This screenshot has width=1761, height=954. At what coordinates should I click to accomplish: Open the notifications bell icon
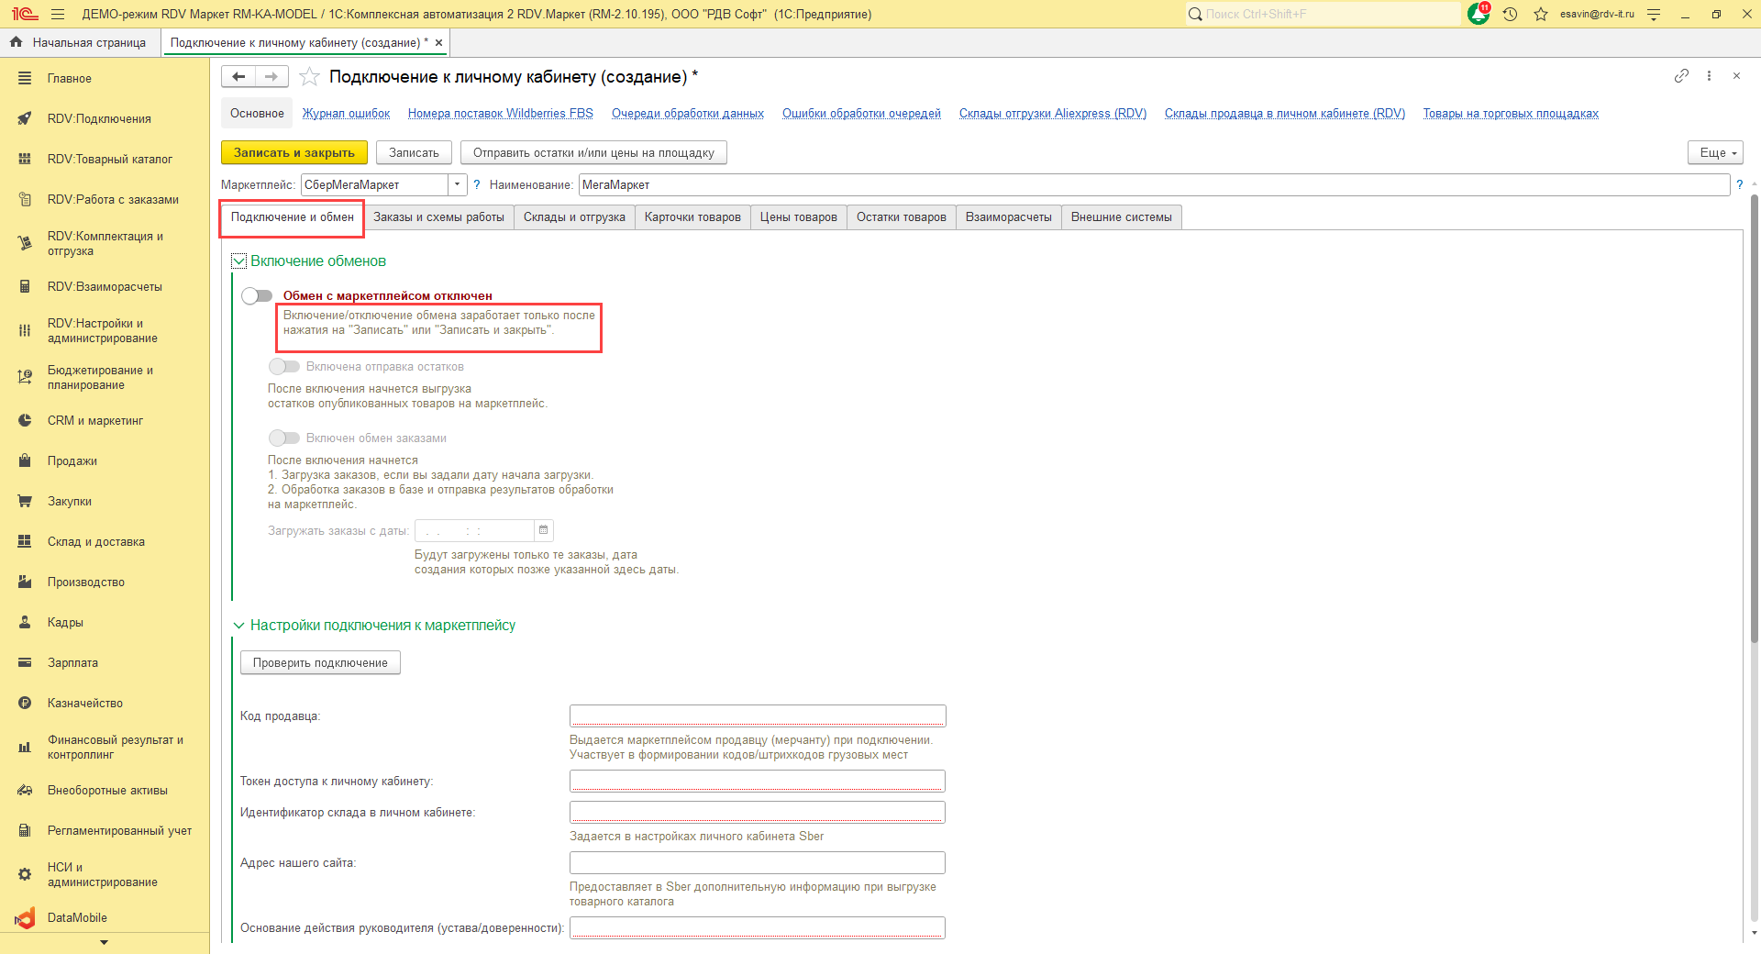(1479, 14)
